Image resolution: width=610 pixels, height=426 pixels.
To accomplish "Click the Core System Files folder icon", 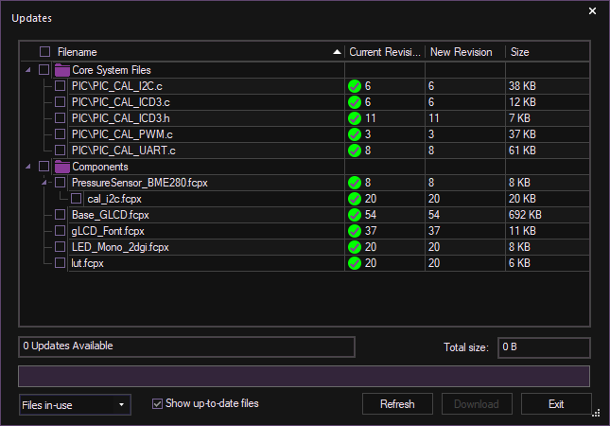I will [x=62, y=70].
